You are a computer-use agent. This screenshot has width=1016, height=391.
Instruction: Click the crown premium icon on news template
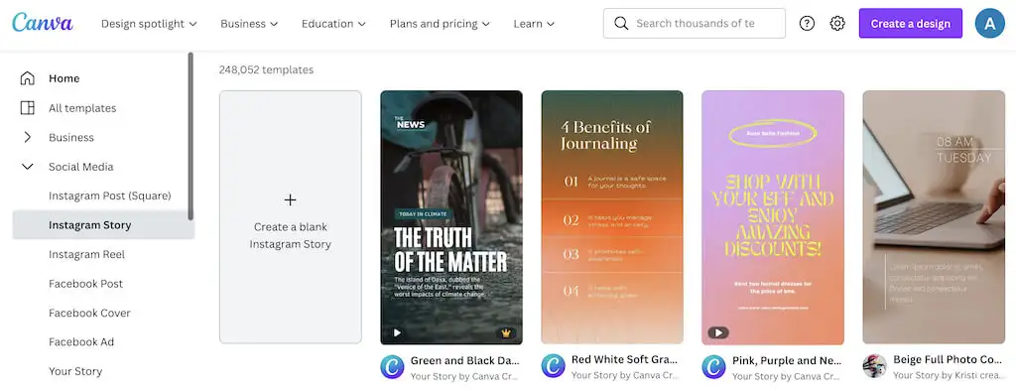tap(505, 333)
